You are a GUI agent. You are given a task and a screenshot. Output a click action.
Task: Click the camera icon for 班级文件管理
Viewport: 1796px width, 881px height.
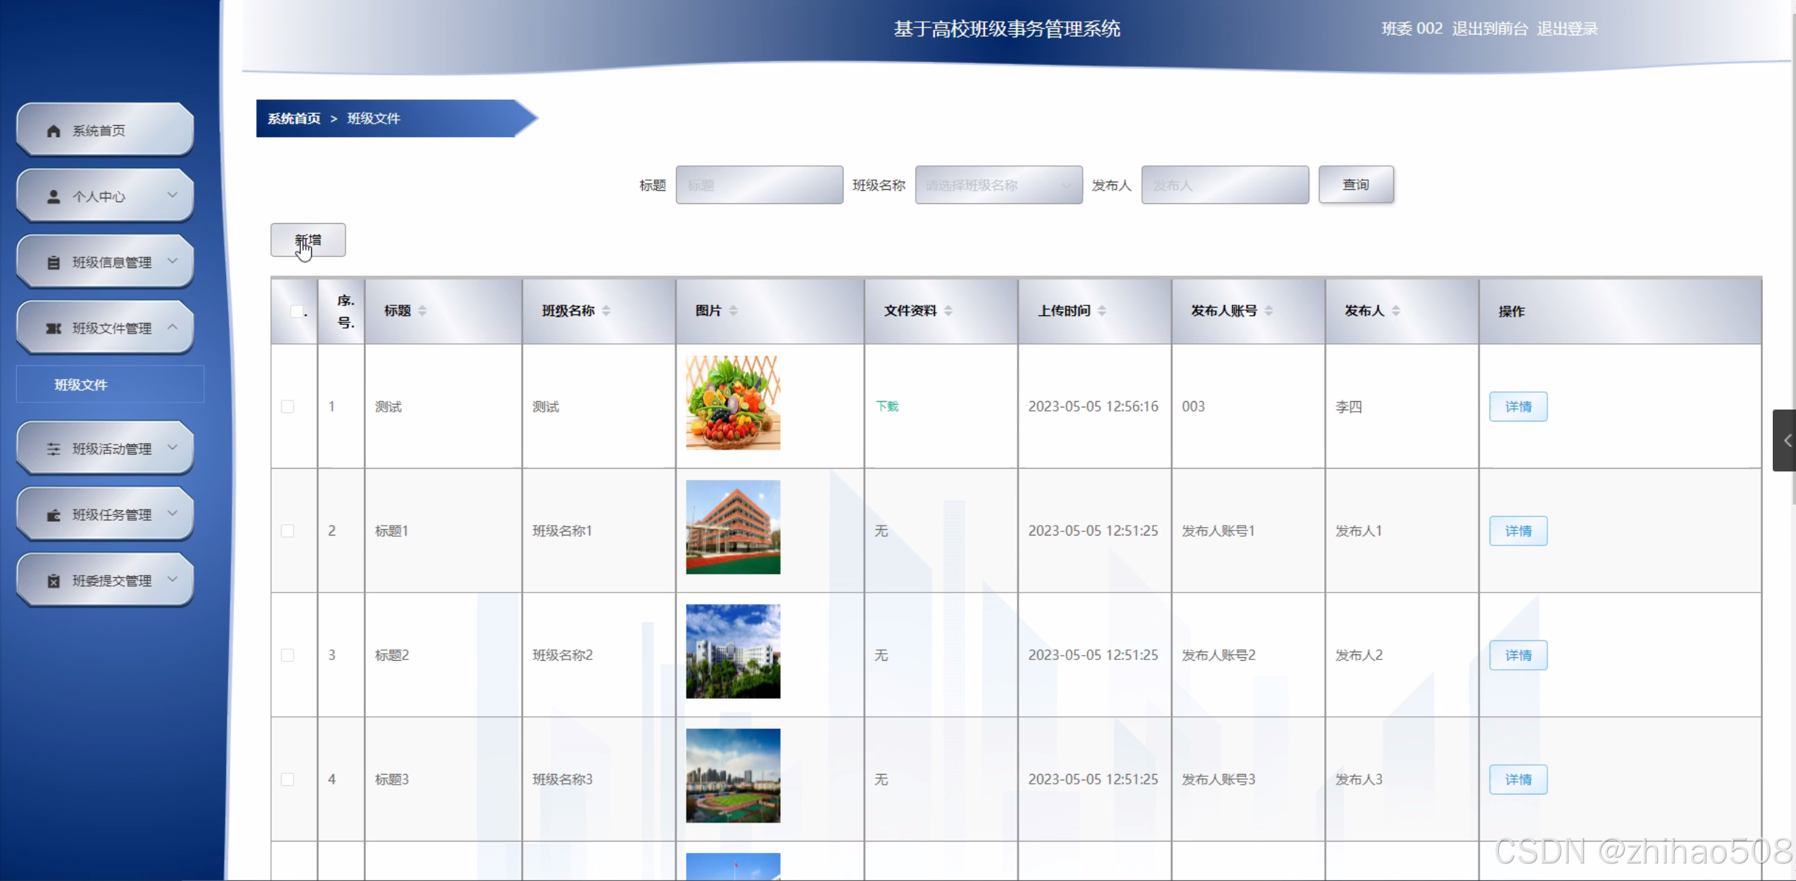tap(54, 329)
